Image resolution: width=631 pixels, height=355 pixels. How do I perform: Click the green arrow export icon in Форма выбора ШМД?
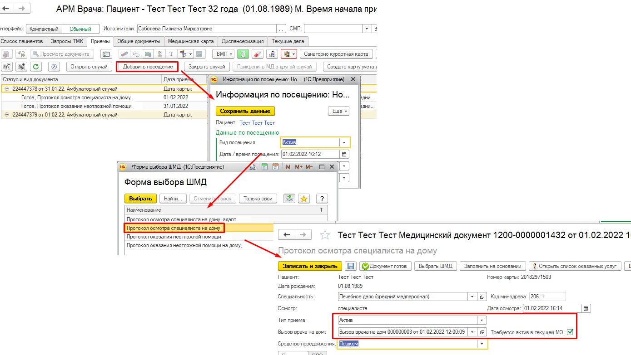coord(289,198)
